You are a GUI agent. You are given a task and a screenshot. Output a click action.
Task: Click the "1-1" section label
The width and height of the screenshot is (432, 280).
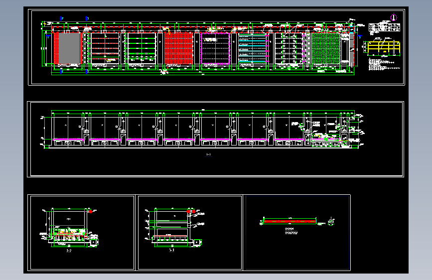tap(209, 154)
